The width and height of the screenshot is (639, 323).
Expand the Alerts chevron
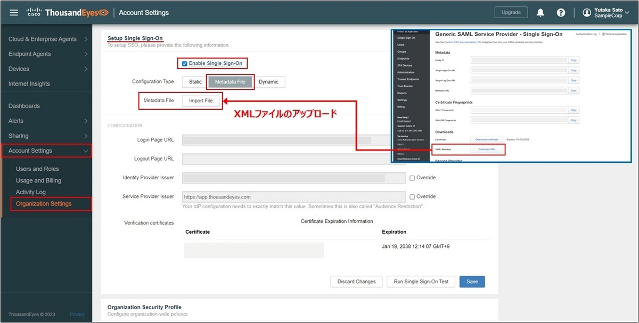(86, 121)
